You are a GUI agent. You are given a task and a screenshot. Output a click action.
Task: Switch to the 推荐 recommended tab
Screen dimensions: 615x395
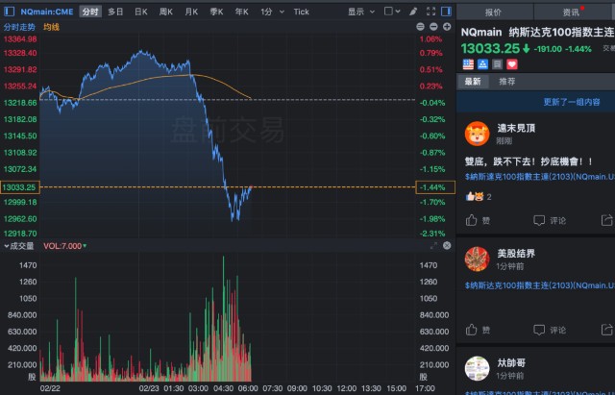tap(506, 82)
